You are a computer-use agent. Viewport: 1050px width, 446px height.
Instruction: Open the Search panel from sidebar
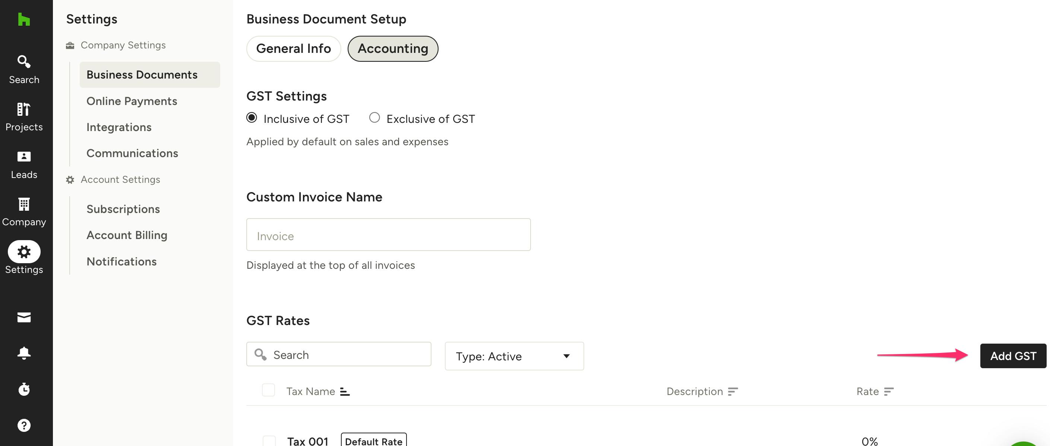pos(24,69)
